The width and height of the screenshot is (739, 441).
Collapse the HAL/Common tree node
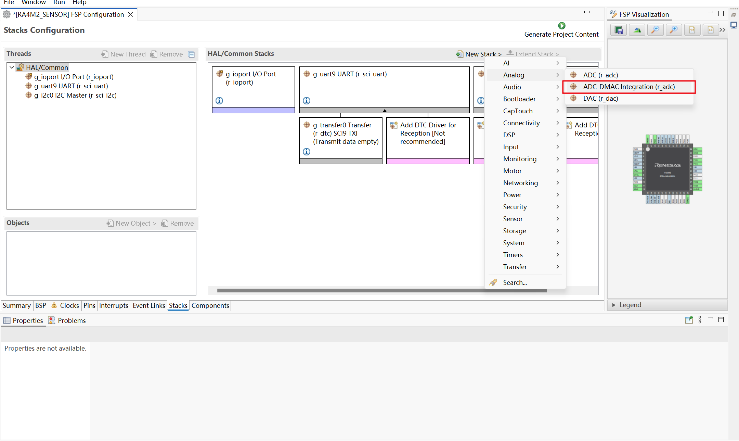tap(12, 67)
